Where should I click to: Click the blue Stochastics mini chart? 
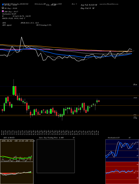[x=122, y=151]
